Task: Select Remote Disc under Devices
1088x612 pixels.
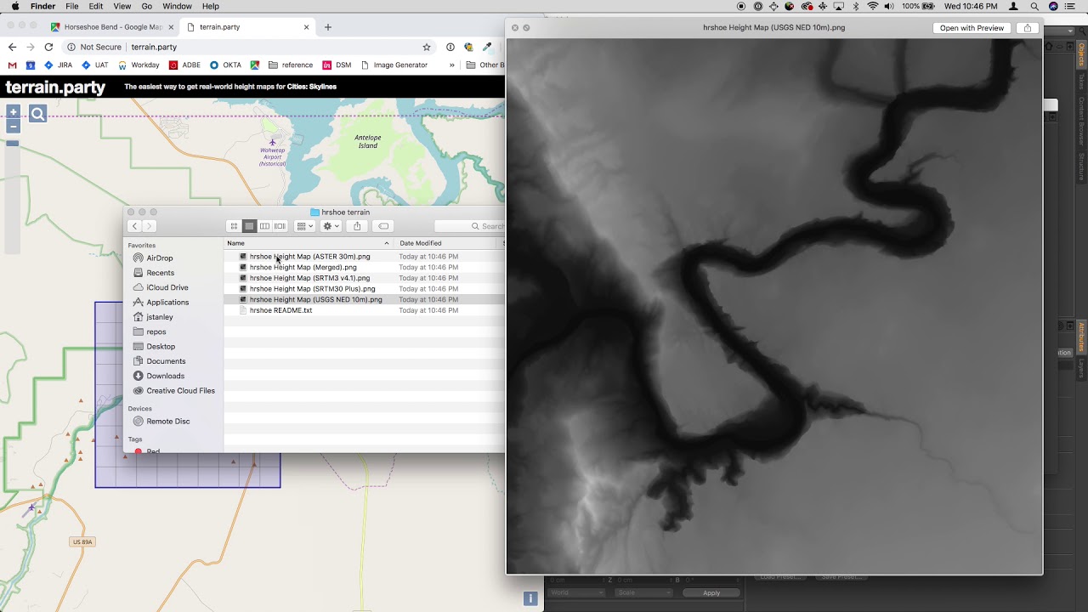Action: (167, 422)
